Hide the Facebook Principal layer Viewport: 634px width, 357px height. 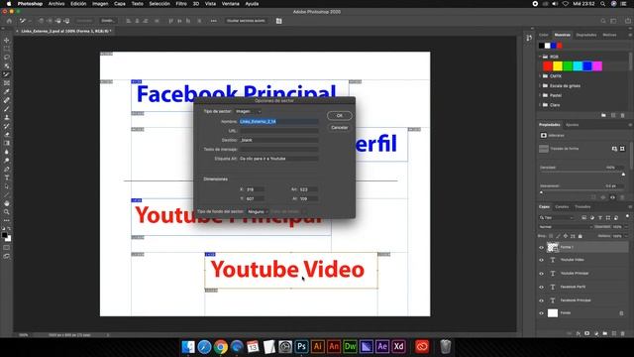click(542, 300)
